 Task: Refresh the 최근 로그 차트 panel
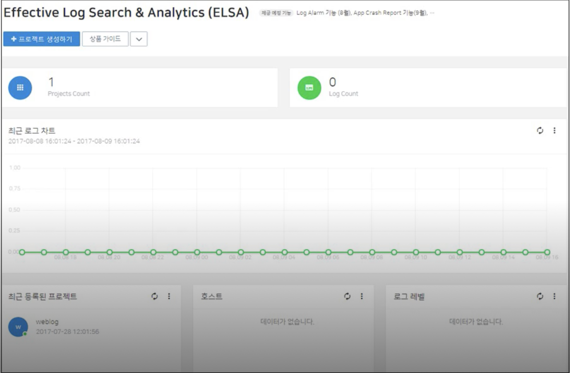pyautogui.click(x=540, y=130)
